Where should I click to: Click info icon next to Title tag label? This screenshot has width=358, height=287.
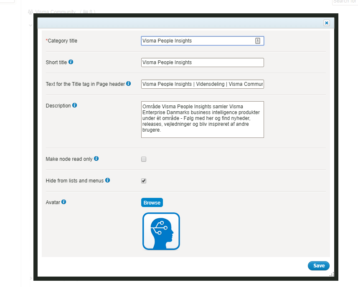[129, 84]
